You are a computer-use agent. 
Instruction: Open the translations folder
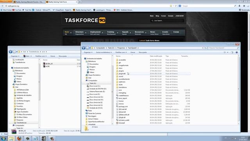123,87
